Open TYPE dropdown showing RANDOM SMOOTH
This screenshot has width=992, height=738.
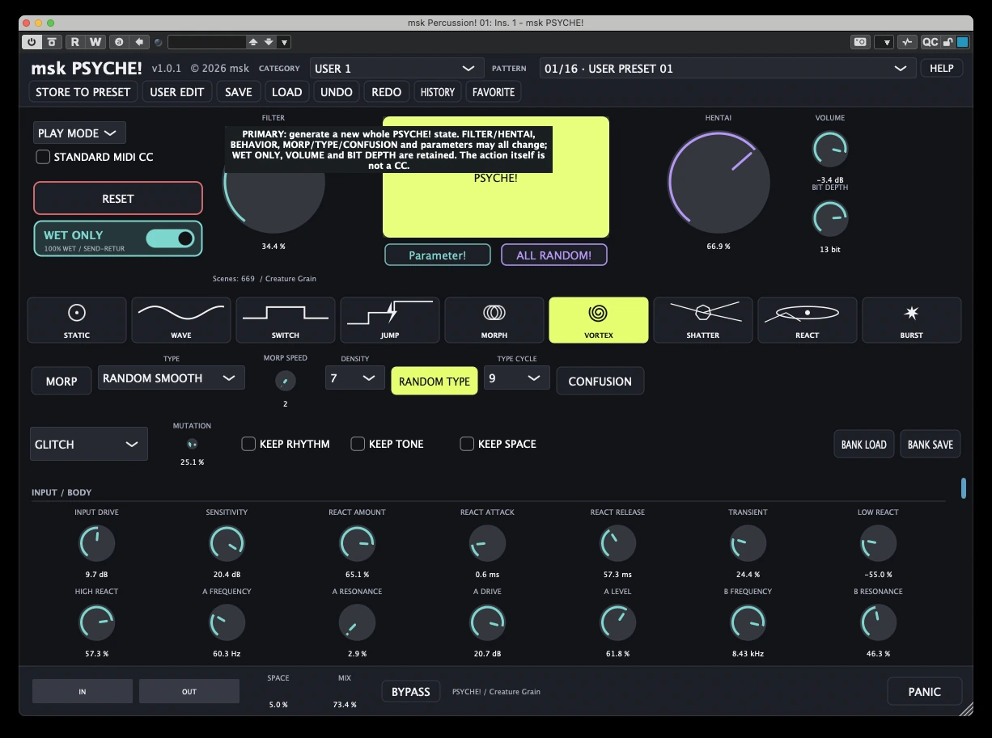point(172,377)
